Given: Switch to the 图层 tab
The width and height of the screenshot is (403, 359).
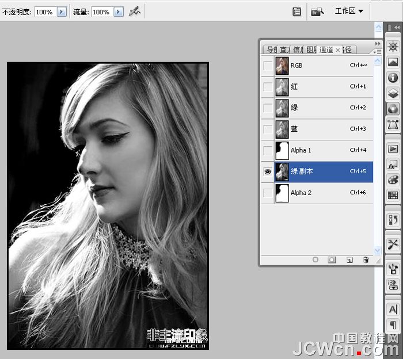Looking at the screenshot, I should (x=311, y=50).
